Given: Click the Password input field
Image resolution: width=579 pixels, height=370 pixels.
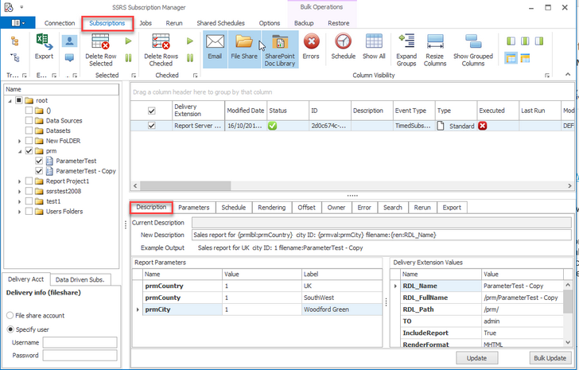Looking at the screenshot, I should click(80, 355).
